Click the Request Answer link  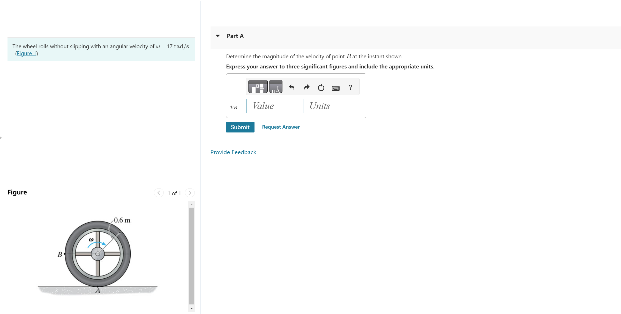pyautogui.click(x=281, y=127)
